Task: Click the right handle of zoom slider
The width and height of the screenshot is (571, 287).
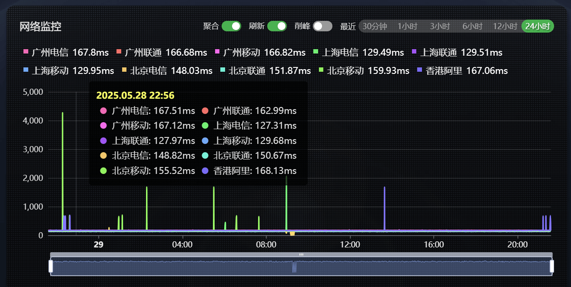Action: (x=552, y=266)
